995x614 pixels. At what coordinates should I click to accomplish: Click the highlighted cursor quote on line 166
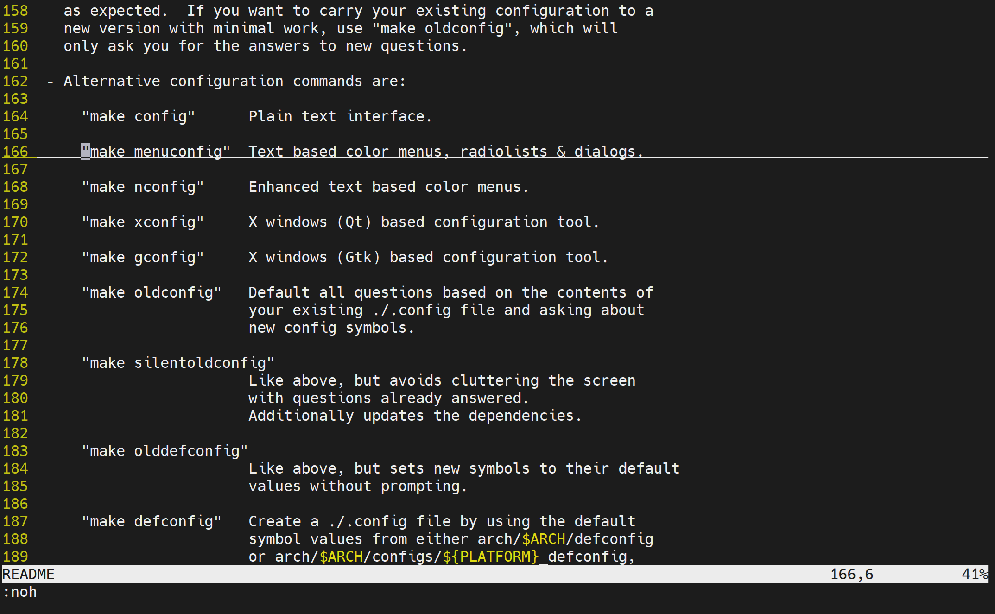tap(85, 152)
